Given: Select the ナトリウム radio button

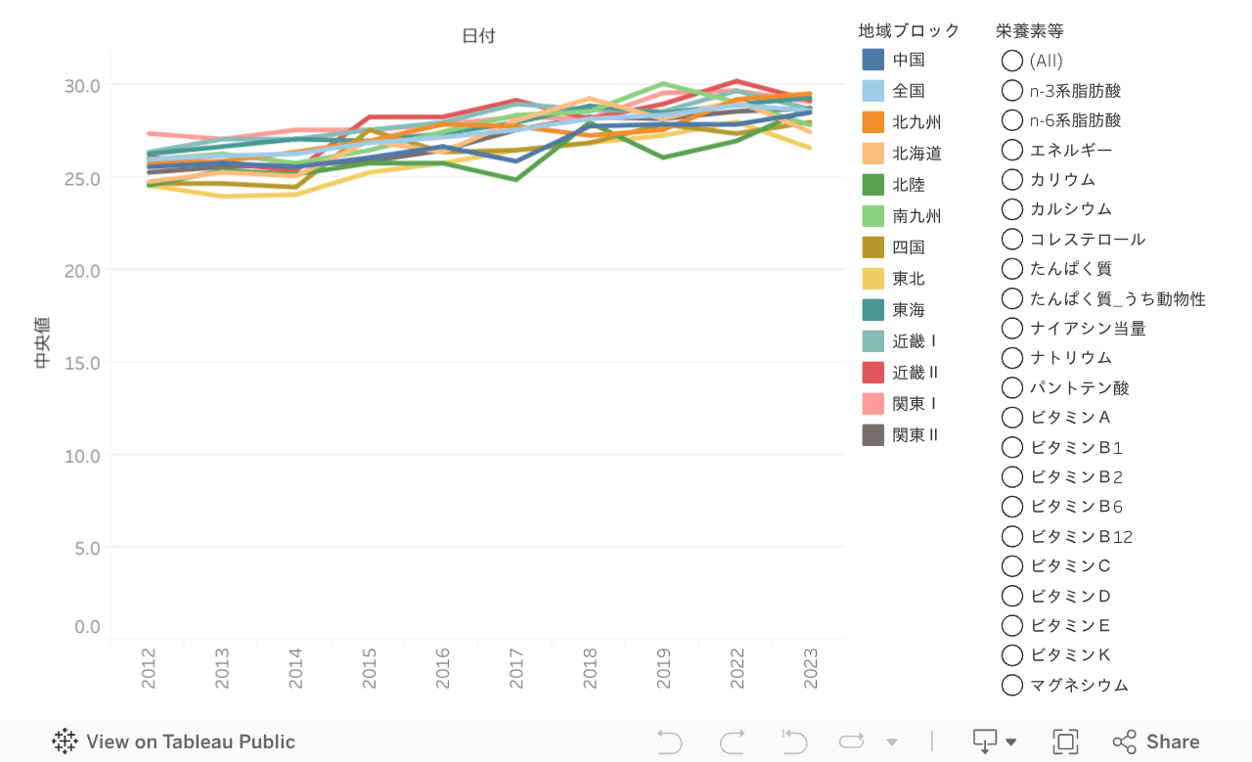Looking at the screenshot, I should click(1012, 357).
